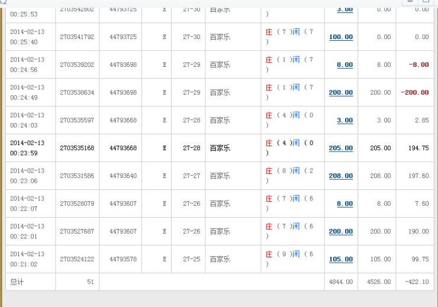The height and width of the screenshot is (307, 438).
Task: Click the timestamp 2014-02-13 00:21:02
Action: pyautogui.click(x=27, y=259)
